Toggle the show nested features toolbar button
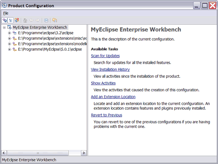The width and height of the screenshot is (218, 164). point(11,21)
